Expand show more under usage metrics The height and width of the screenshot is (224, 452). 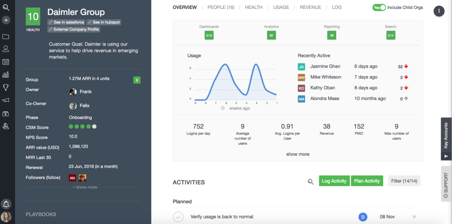[298, 154]
